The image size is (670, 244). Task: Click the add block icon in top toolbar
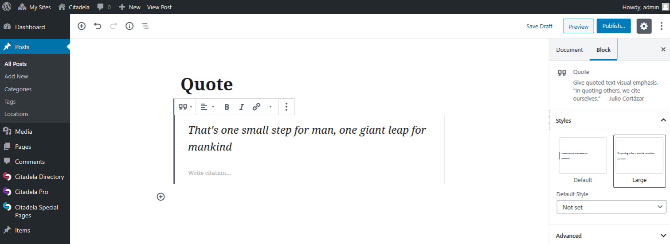pos(82,26)
